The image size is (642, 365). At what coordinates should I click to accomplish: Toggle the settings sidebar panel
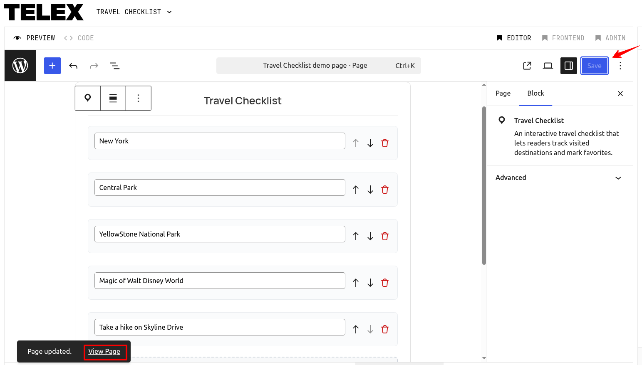click(568, 66)
